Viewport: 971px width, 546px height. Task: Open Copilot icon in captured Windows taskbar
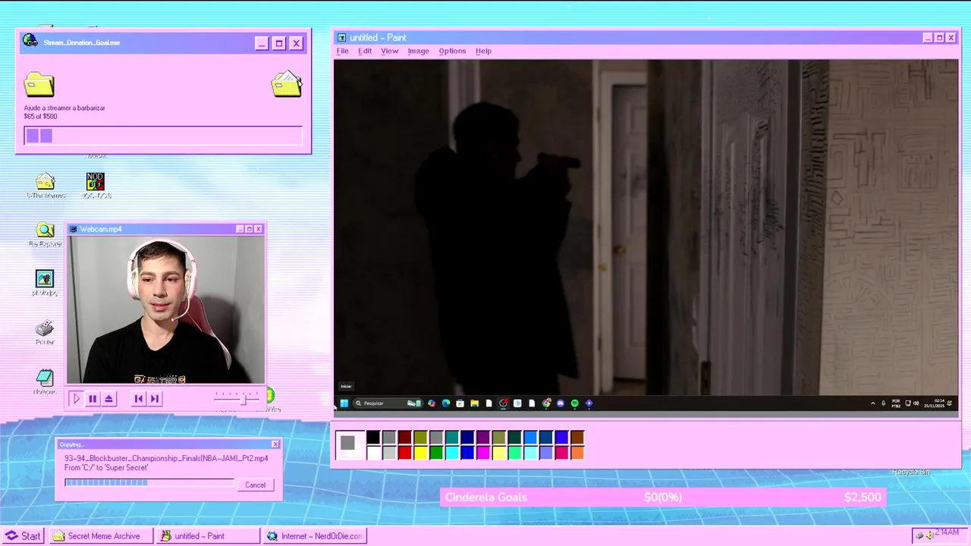click(432, 403)
